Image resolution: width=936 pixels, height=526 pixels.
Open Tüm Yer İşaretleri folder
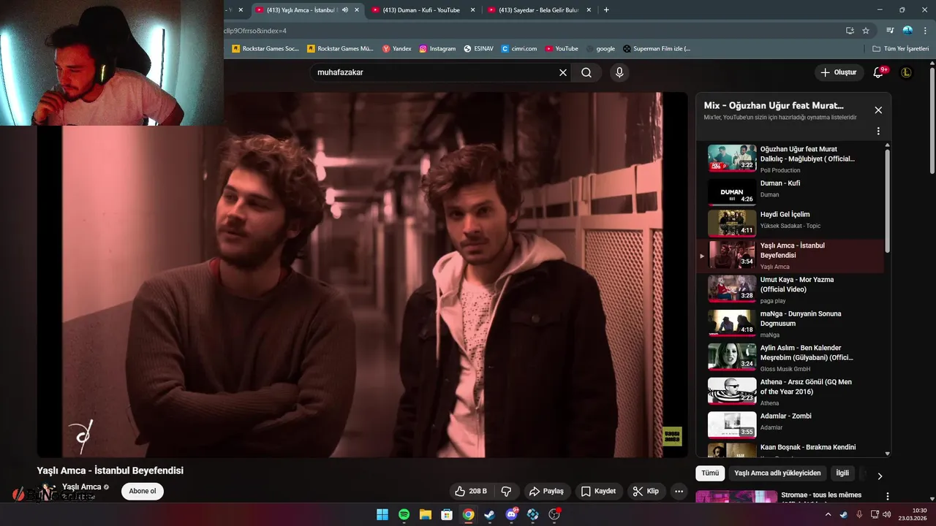pos(901,49)
